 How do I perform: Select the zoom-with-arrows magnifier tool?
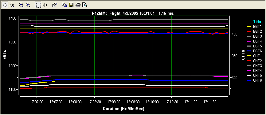pos(12,5)
